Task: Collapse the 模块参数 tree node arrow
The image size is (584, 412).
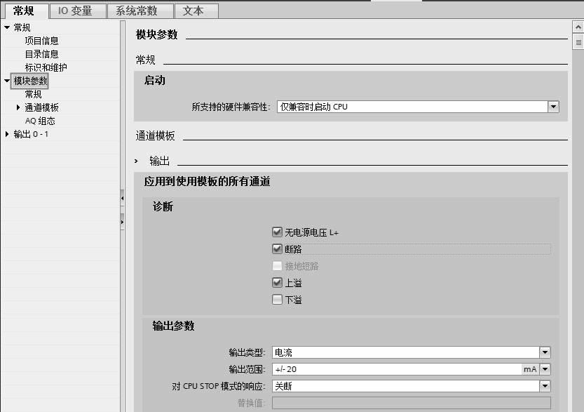Action: 7,81
